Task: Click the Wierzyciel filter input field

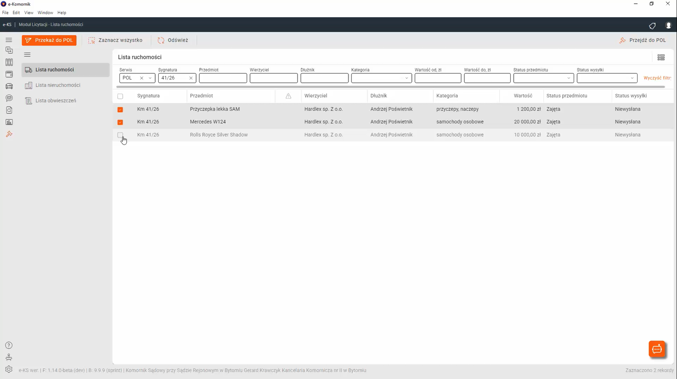Action: (x=273, y=78)
